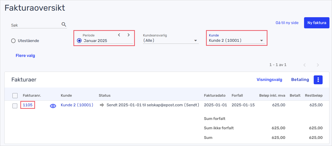Tick the checkbox for invoice 1105

(x=15, y=106)
